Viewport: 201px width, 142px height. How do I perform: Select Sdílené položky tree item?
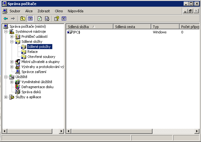pyautogui.click(x=39, y=47)
